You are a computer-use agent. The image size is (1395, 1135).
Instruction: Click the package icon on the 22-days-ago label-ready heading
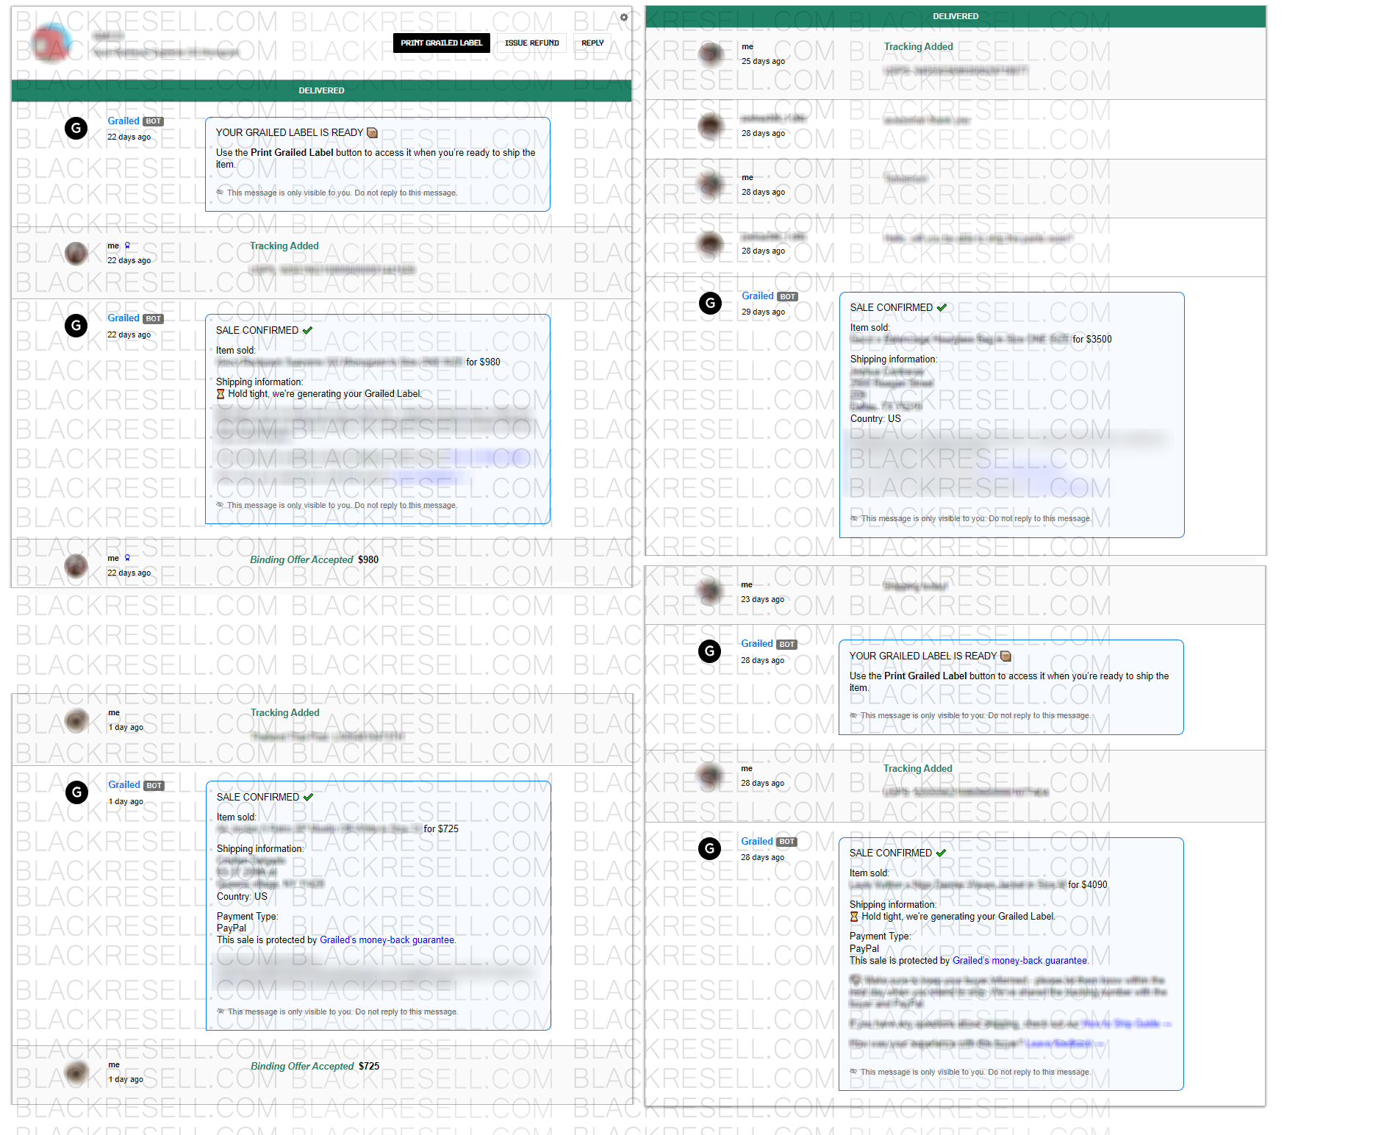372,133
